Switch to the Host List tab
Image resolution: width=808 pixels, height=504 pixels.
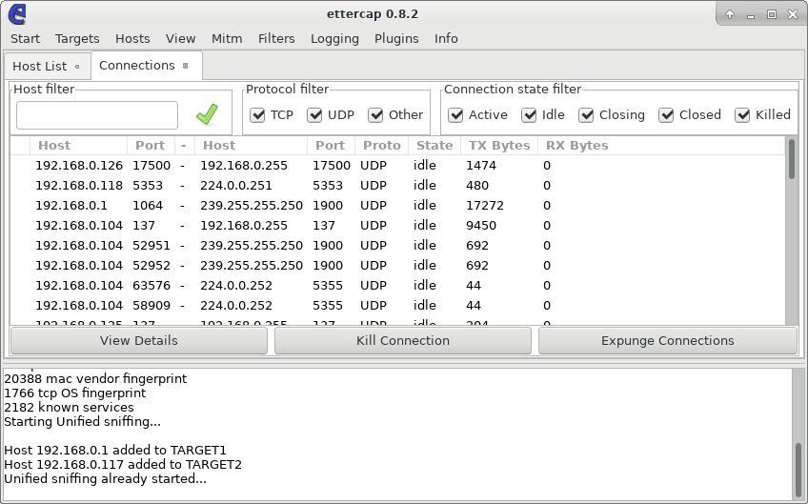[47, 67]
